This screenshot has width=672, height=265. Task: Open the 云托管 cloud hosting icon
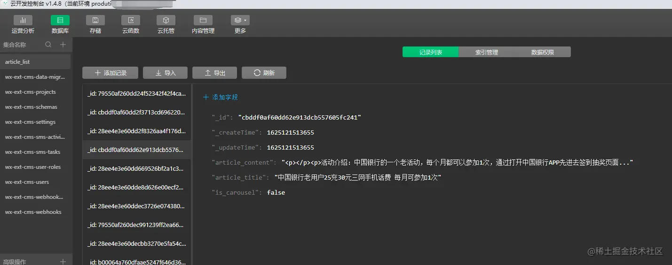166,20
